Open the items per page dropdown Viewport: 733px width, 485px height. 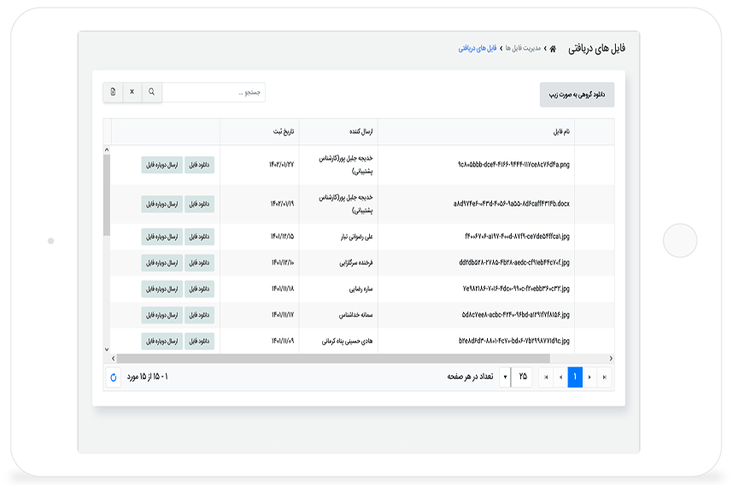click(x=504, y=377)
